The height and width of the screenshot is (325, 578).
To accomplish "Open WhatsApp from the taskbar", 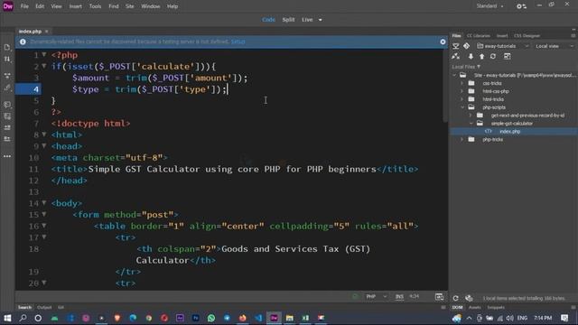I will (x=211, y=318).
